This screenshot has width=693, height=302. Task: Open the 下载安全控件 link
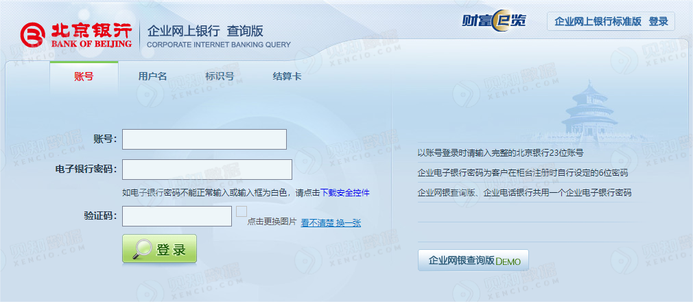coord(344,193)
